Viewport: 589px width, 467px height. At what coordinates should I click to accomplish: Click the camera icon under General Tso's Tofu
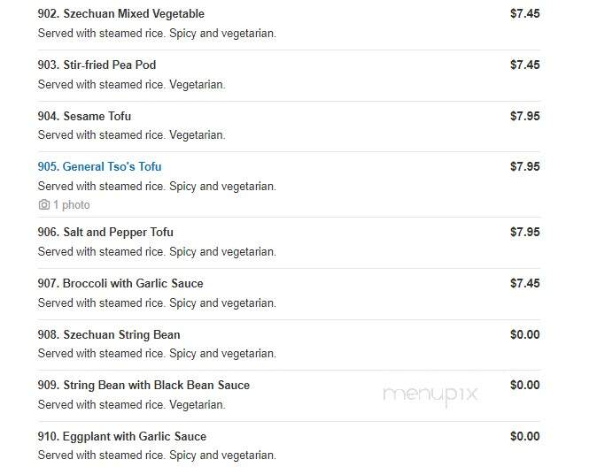click(44, 205)
